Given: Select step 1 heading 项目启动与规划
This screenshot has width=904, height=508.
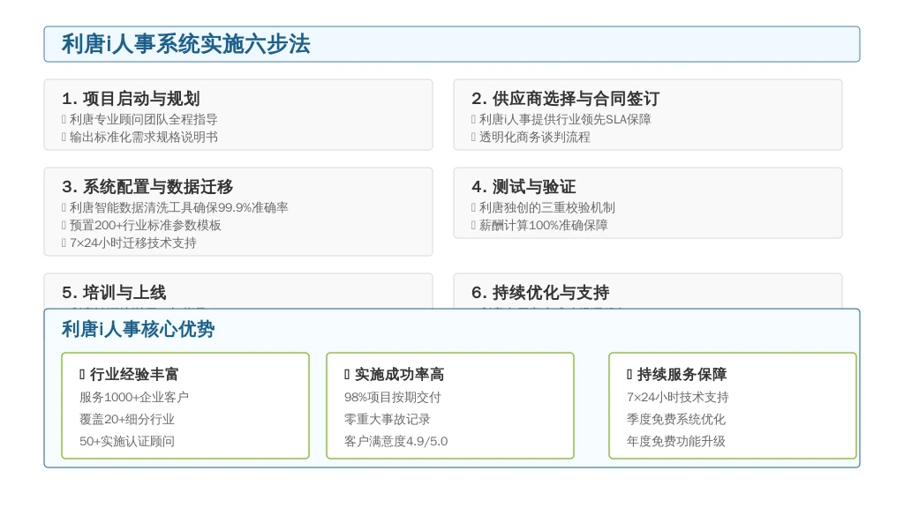Looking at the screenshot, I should (x=131, y=99).
